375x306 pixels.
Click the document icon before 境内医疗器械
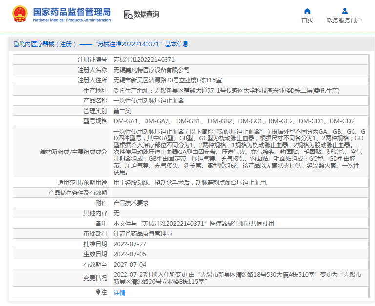pyautogui.click(x=16, y=44)
